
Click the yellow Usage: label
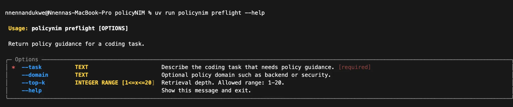point(18,28)
